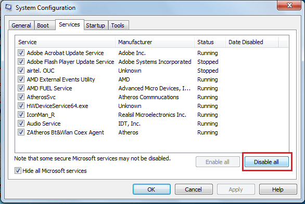Toggle Hide all Microsoft services checkbox
Image resolution: width=305 pixels, height=204 pixels.
(18, 171)
